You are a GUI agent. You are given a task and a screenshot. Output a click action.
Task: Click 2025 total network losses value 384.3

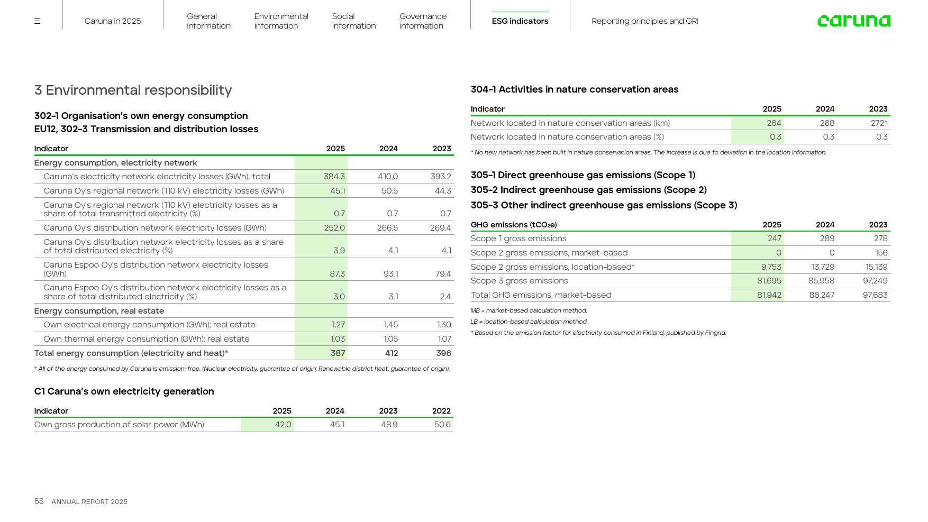334,177
